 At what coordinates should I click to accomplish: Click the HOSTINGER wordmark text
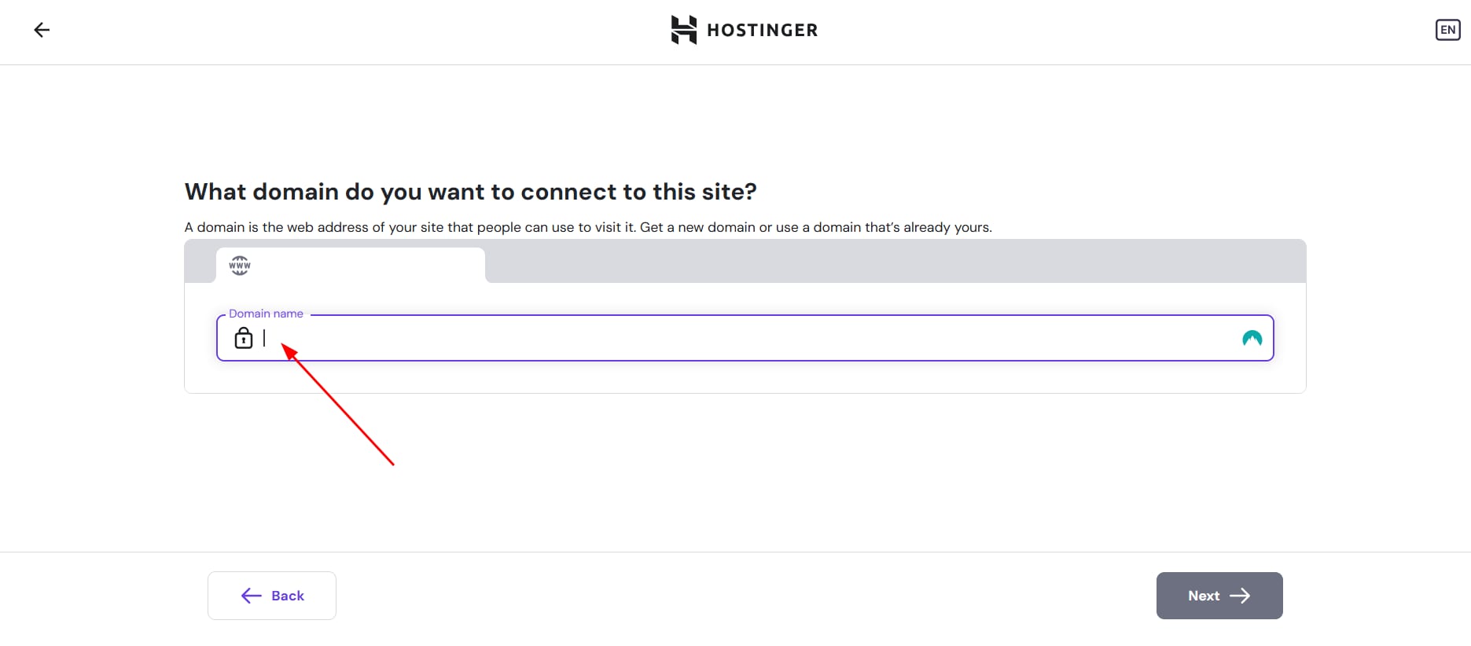762,30
